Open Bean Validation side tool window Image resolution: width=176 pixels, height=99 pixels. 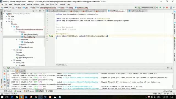175,43
